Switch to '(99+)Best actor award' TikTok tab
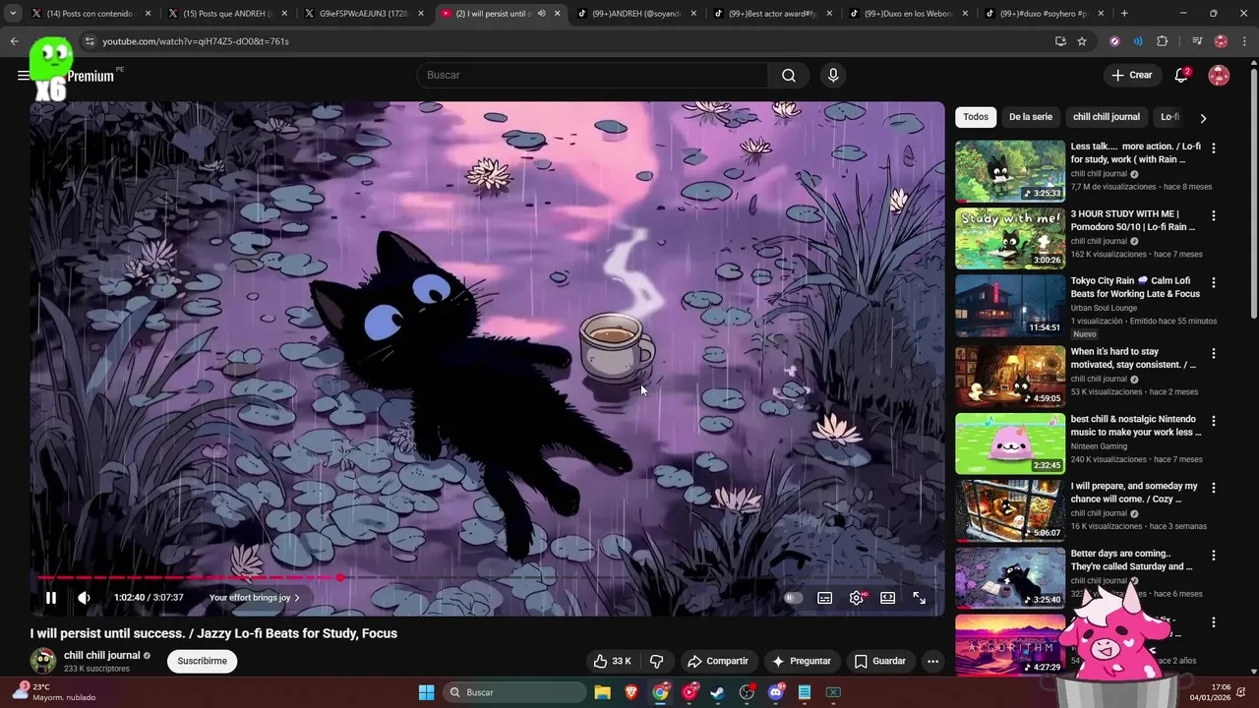Image resolution: width=1259 pixels, height=708 pixels. point(772,14)
